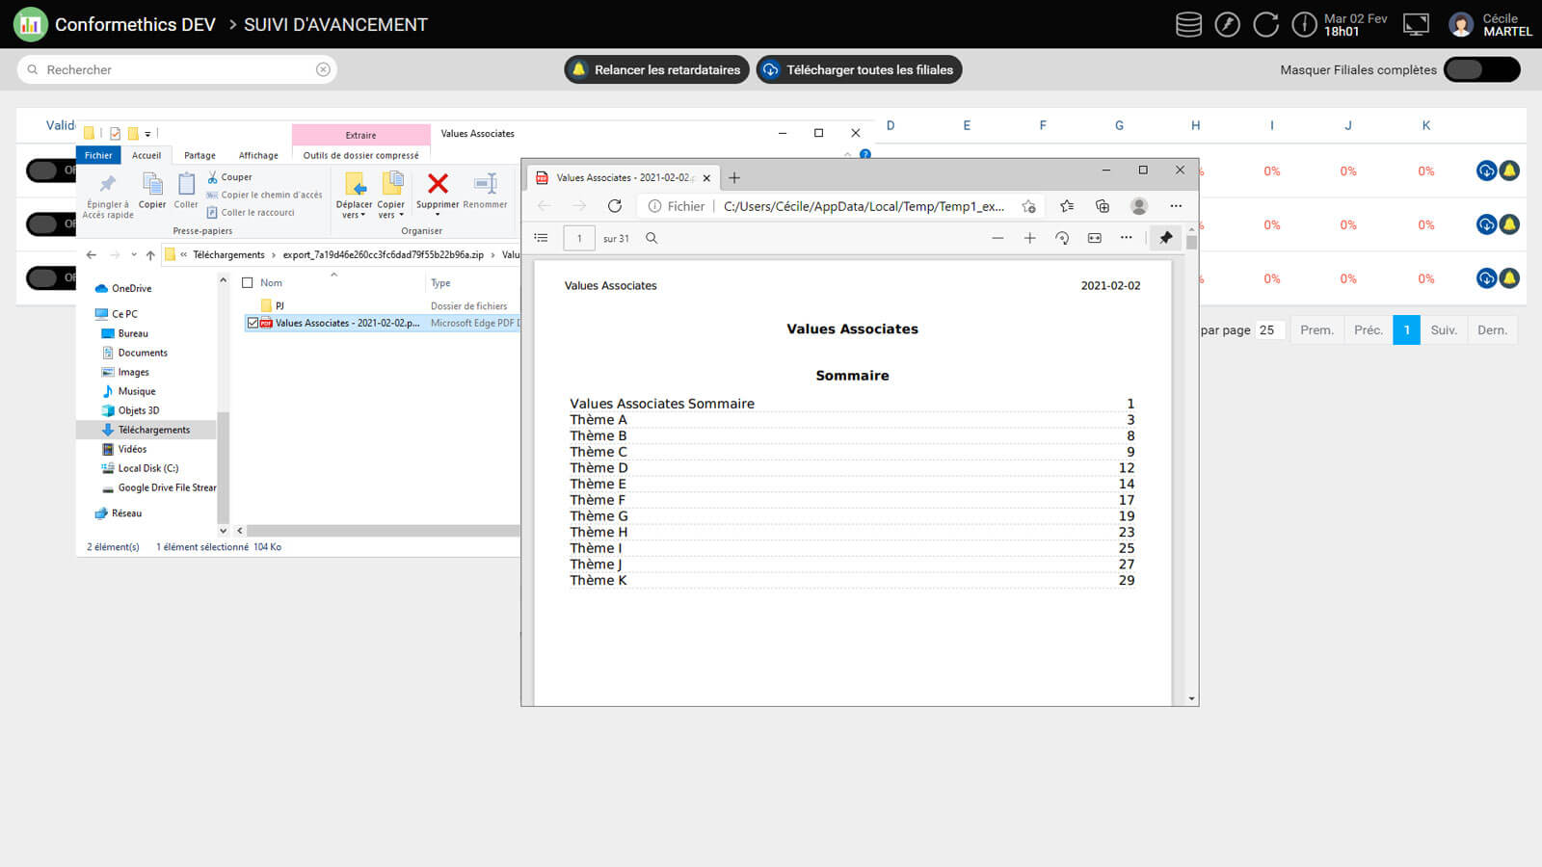Open PDF table of contents icon
The width and height of the screenshot is (1542, 867).
[x=542, y=238]
